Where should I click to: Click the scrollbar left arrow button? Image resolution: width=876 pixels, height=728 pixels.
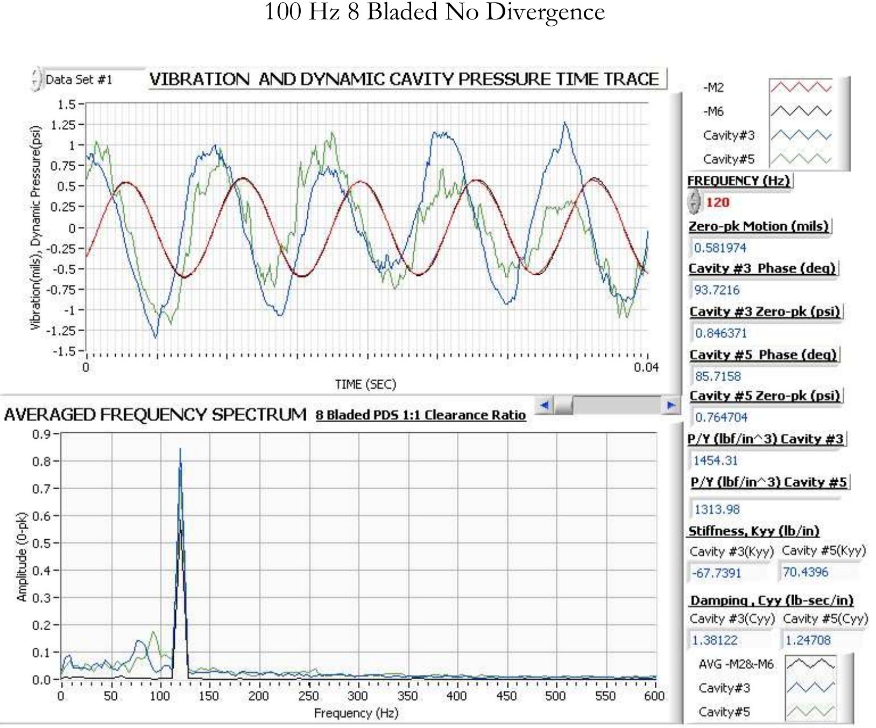pyautogui.click(x=545, y=405)
